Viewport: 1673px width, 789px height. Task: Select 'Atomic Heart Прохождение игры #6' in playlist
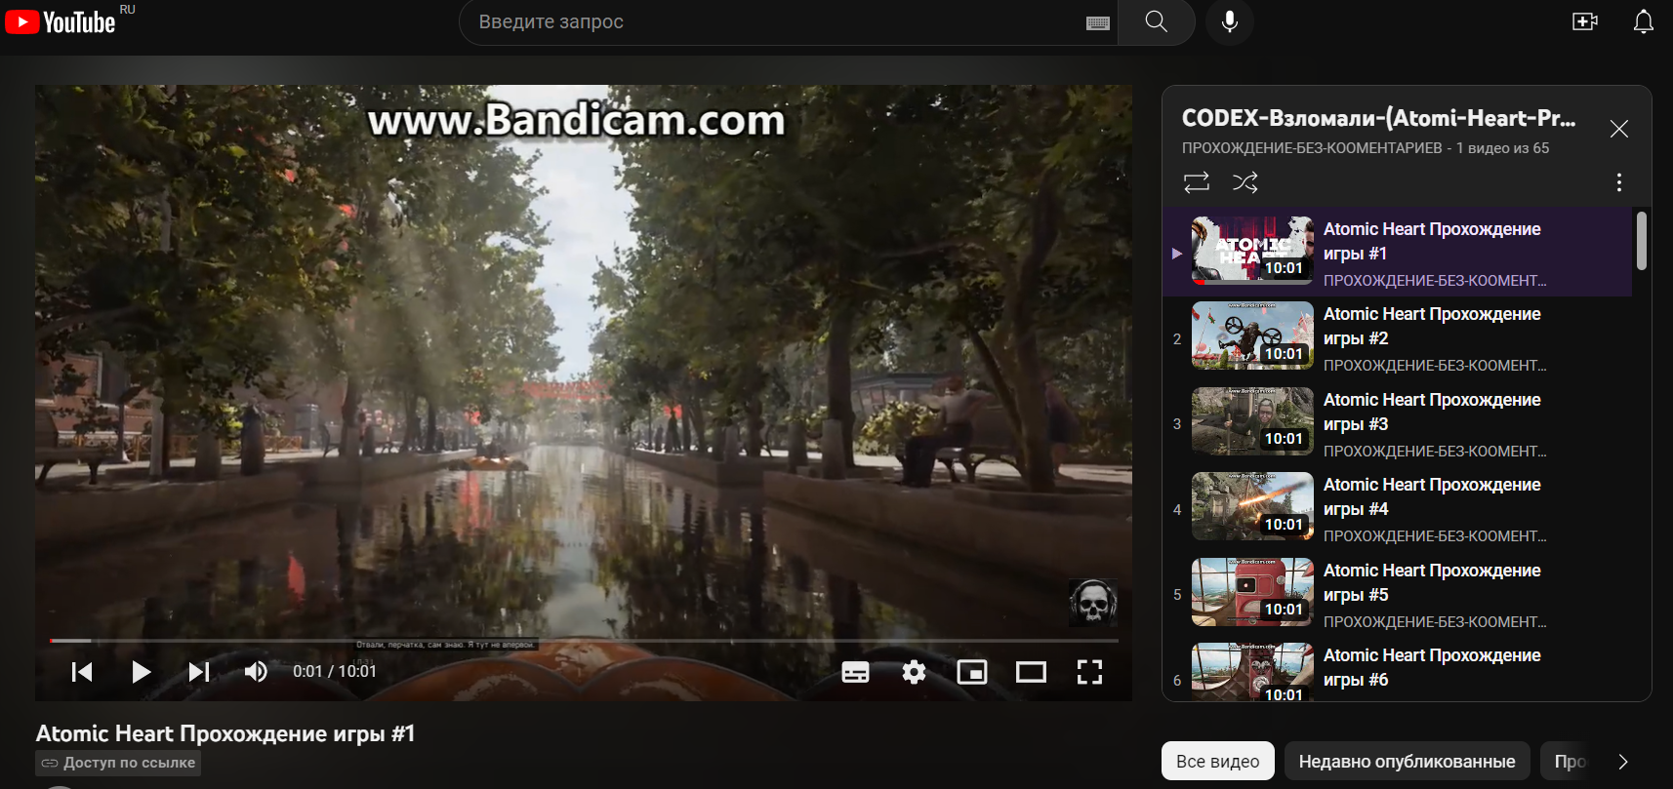[1397, 670]
